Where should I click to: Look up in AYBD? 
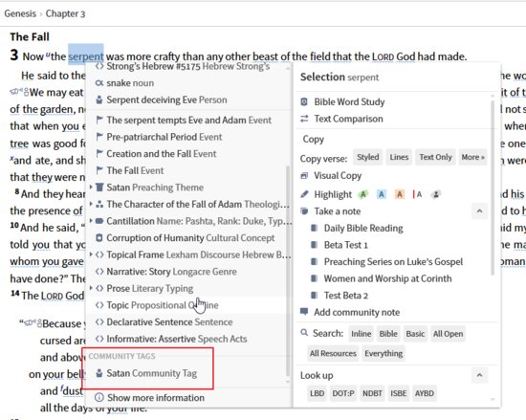425,393
